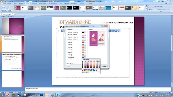
Task: Click the blue question mark tray icon
Action: point(138,95)
